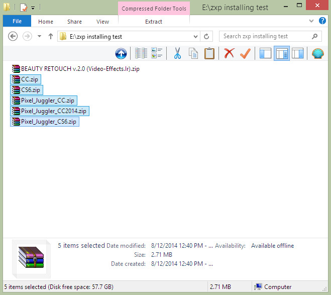Select Pixel_Juggler_CC.zip file
This screenshot has height=295, width=331.
click(x=44, y=101)
